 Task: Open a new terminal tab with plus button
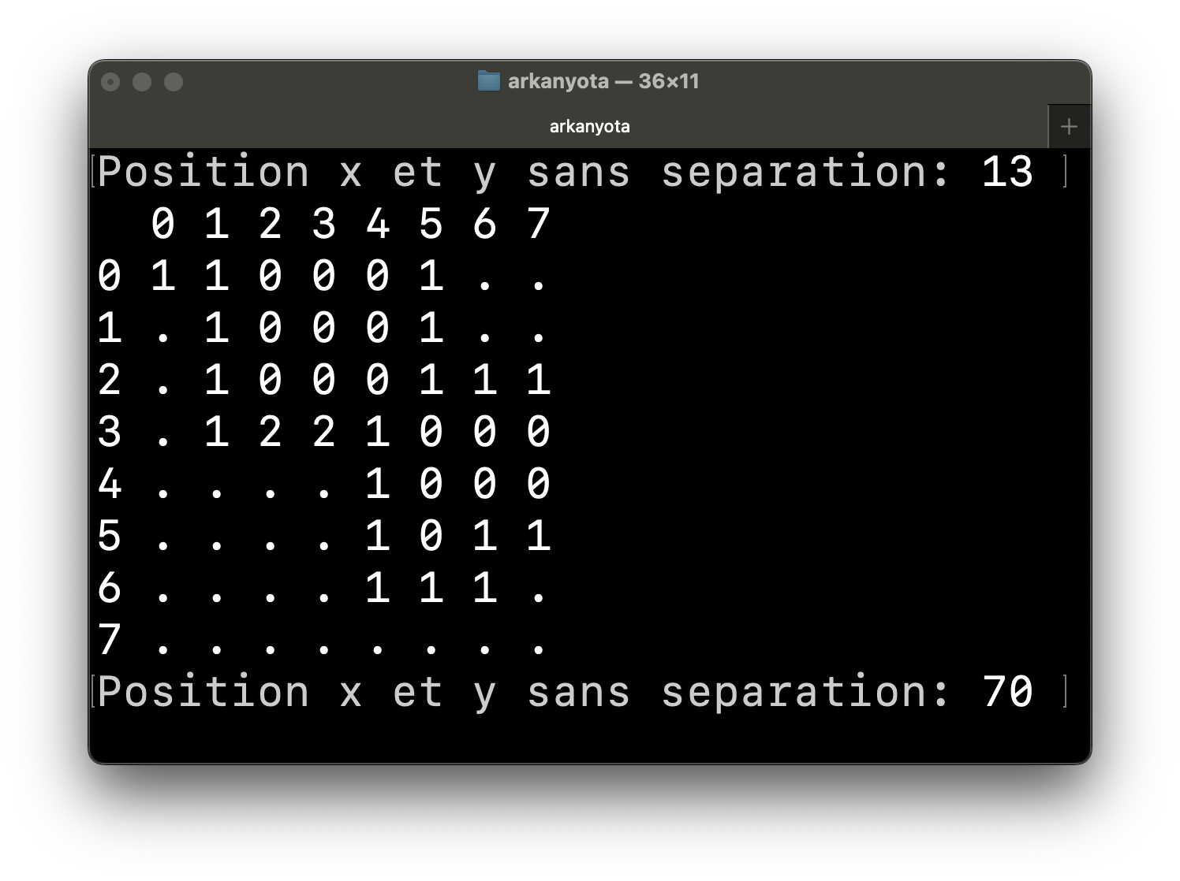1069,127
